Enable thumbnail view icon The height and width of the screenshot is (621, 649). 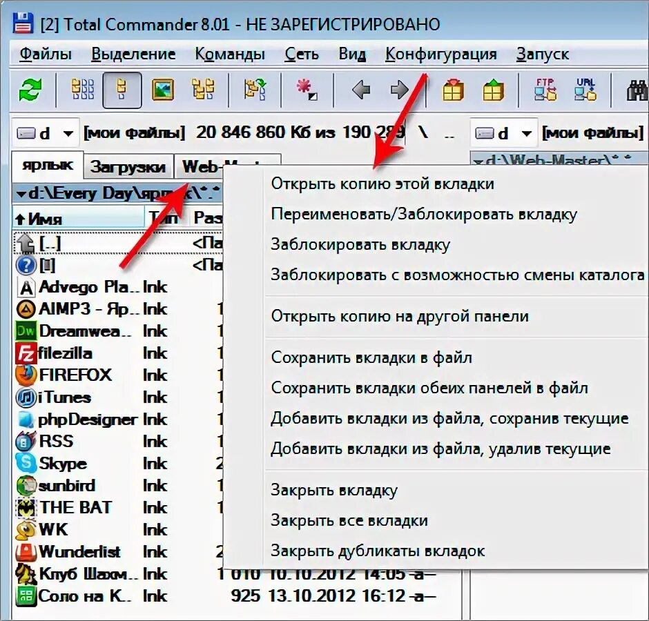coord(163,90)
